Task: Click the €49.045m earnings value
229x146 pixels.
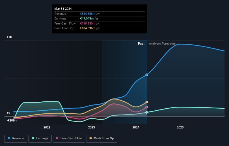Action: coord(87,18)
